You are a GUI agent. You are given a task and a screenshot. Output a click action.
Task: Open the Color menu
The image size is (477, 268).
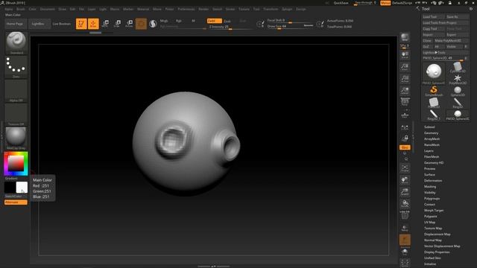coord(33,9)
